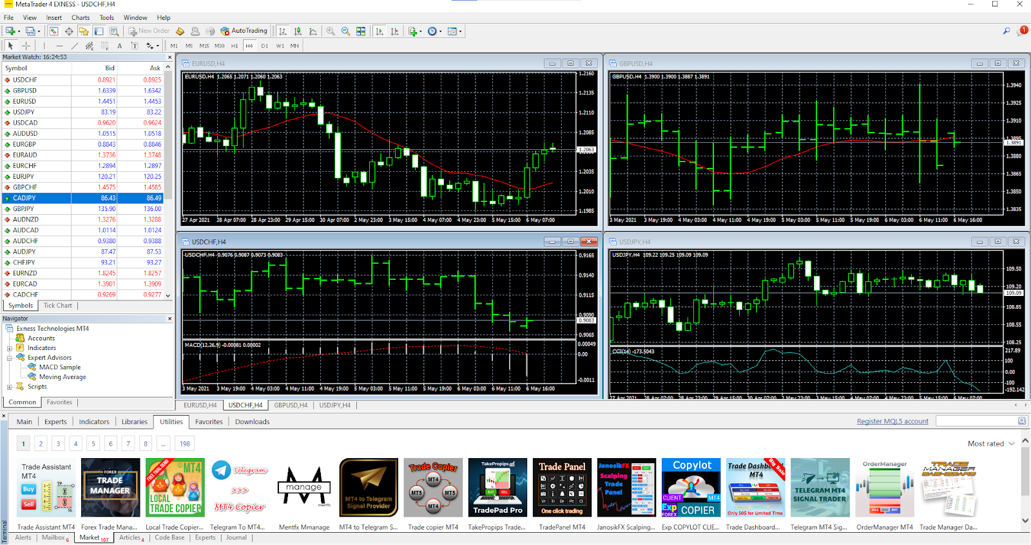1031x545 pixels.
Task: Switch to the GBPUSD,H4 chart tab
Action: point(291,405)
